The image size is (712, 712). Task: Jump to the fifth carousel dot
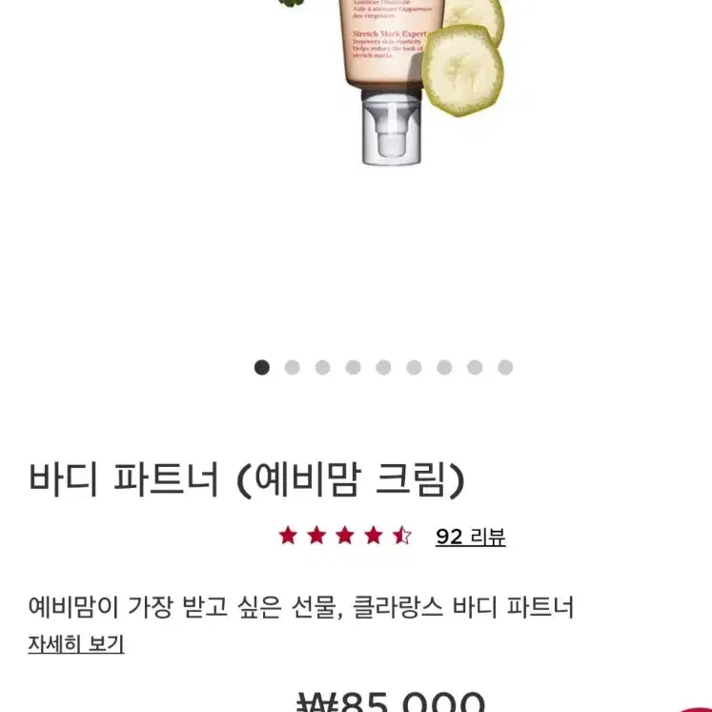[x=384, y=367]
